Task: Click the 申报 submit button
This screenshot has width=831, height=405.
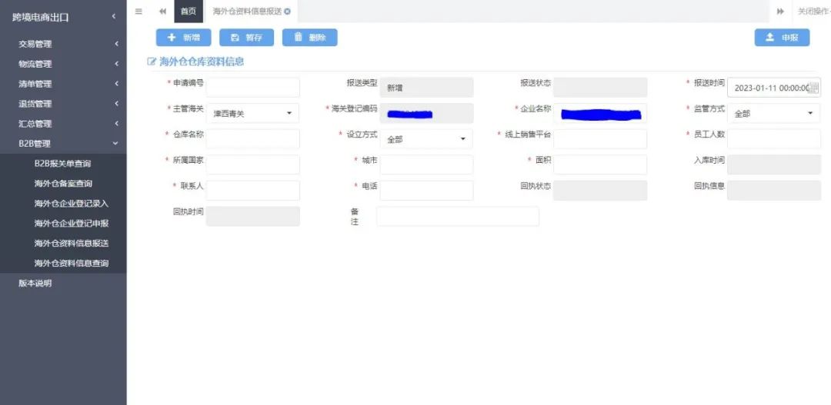Action: click(x=782, y=38)
